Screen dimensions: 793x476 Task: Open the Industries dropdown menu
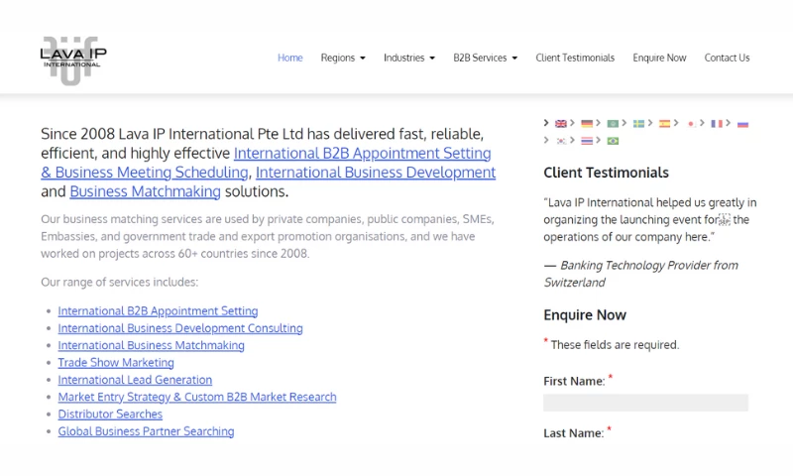[409, 58]
